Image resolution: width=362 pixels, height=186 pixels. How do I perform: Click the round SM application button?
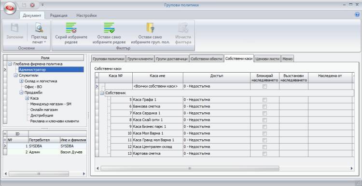pos(11,9)
